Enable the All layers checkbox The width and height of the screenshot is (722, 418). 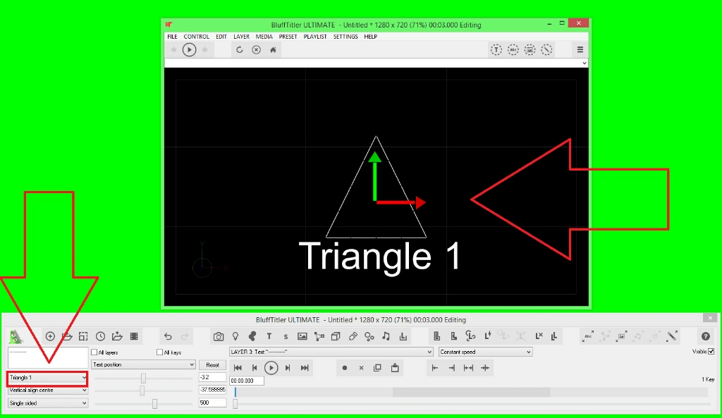pyautogui.click(x=94, y=352)
